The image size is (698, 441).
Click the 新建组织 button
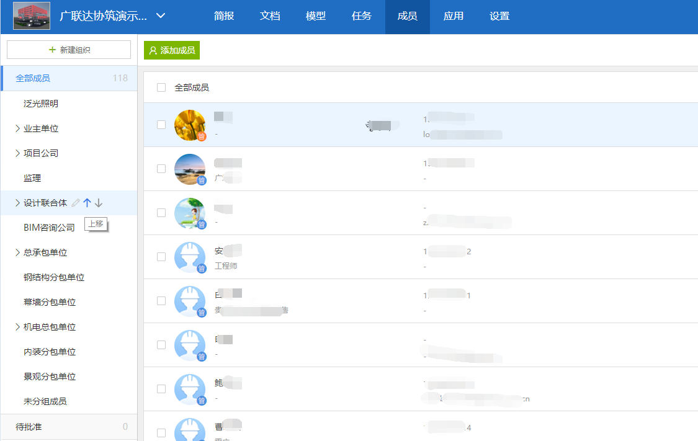pyautogui.click(x=69, y=50)
